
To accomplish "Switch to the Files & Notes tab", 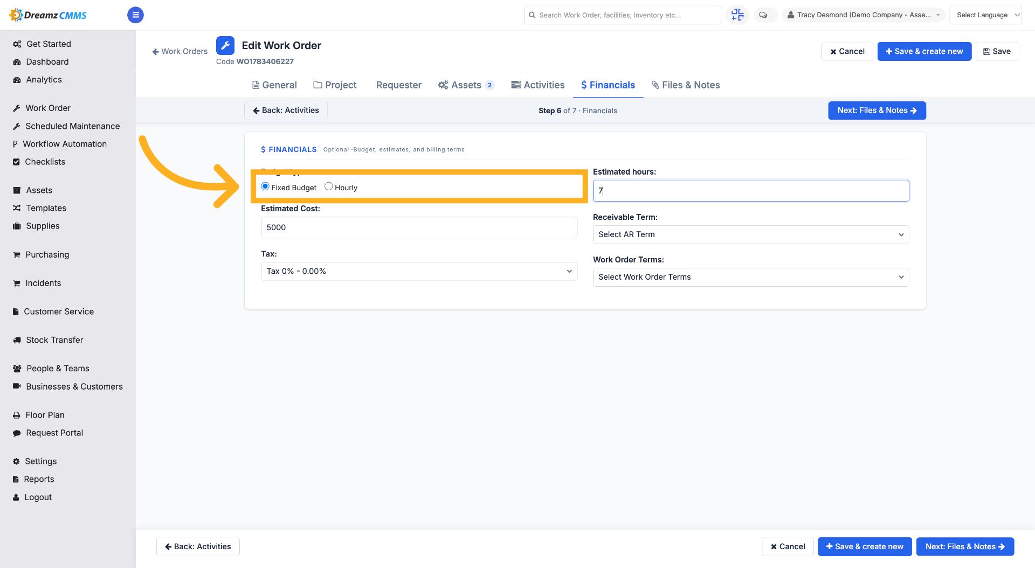I will pos(686,85).
